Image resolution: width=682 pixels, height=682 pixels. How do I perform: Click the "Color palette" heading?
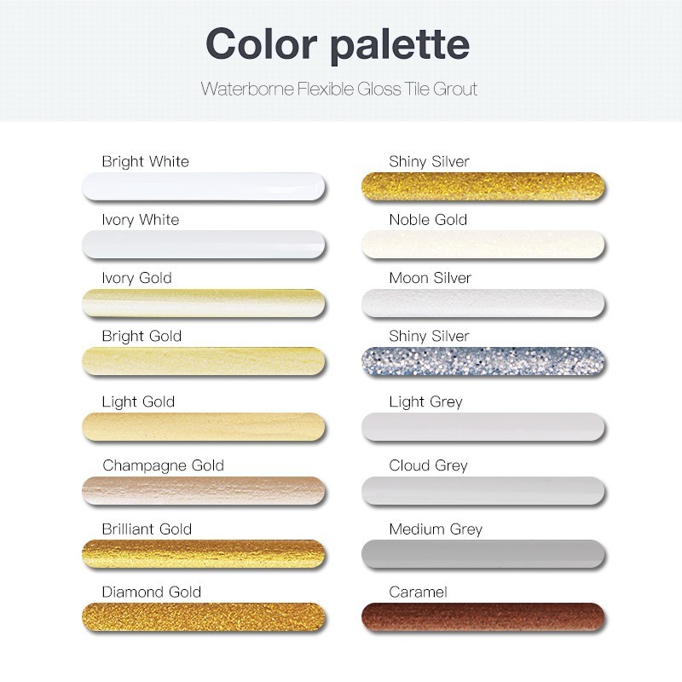tap(338, 44)
